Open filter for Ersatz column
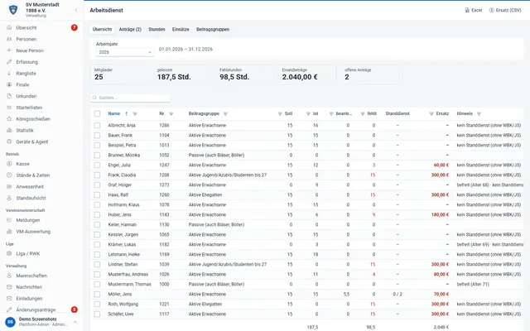 [431, 114]
